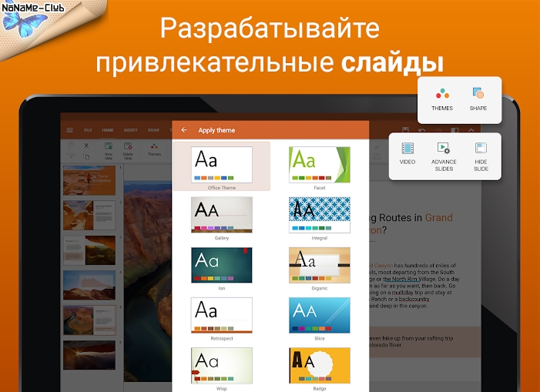540x392 pixels.
Task: Select the Gallery theme thumbnail
Action: pyautogui.click(x=222, y=215)
